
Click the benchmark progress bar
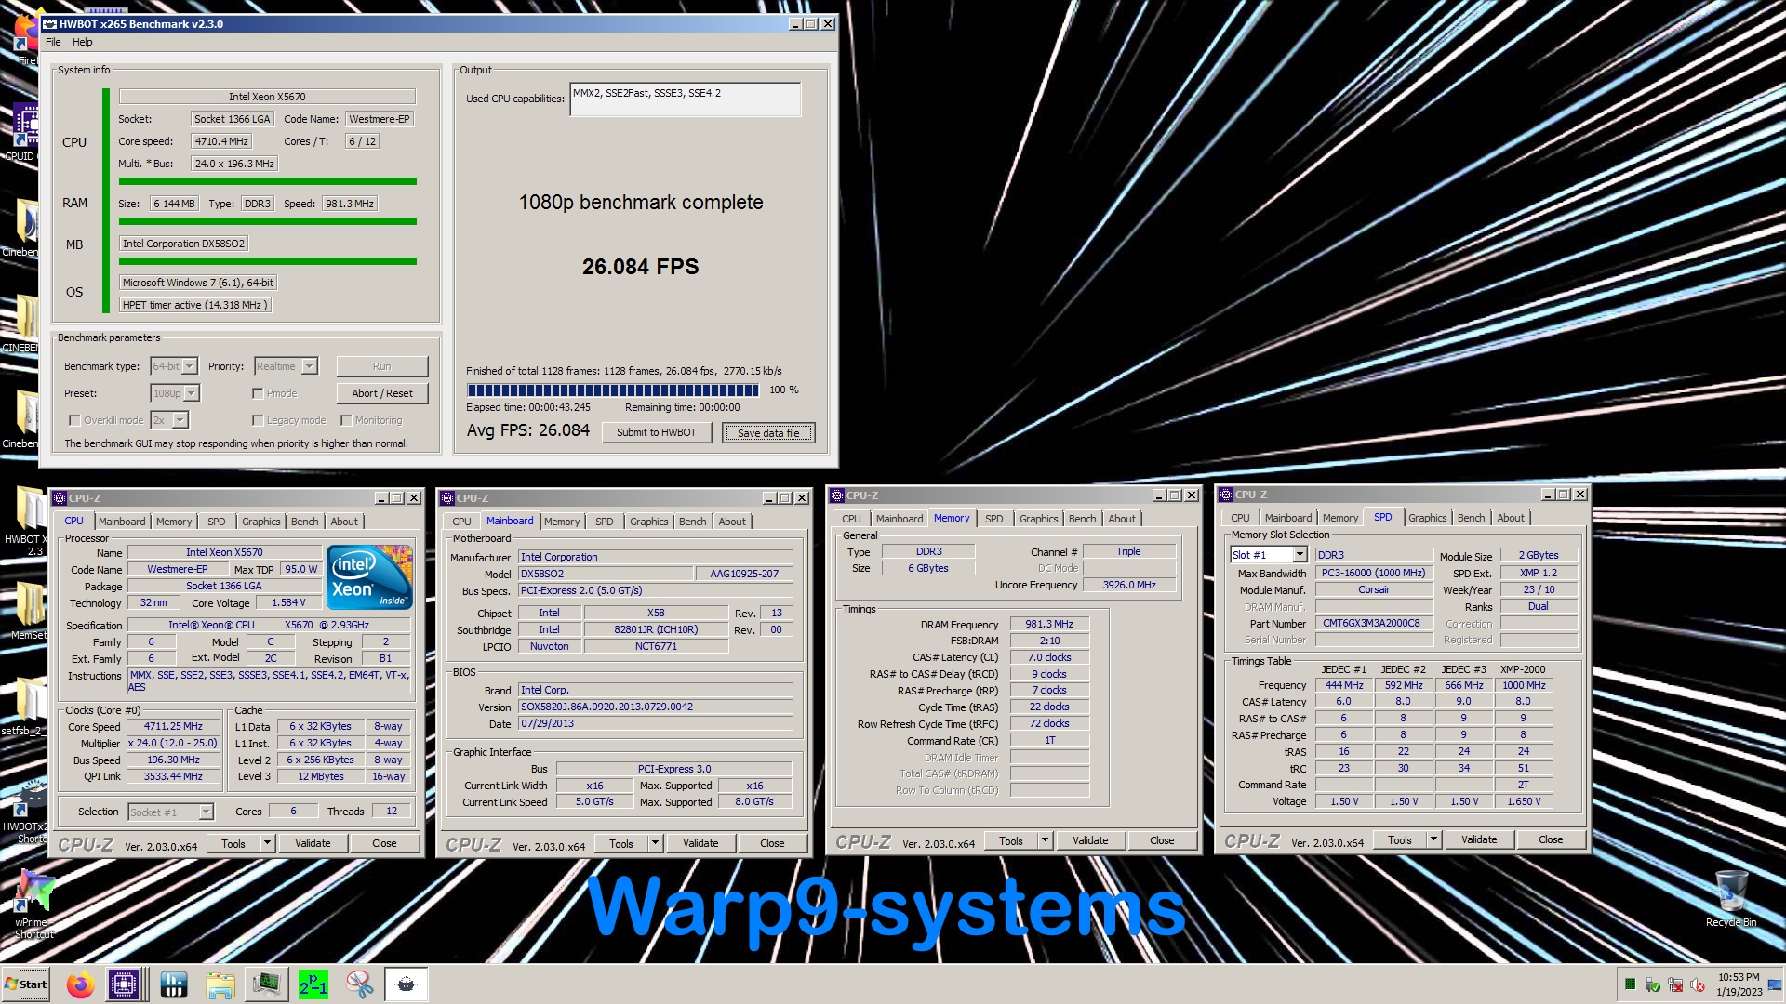[613, 390]
